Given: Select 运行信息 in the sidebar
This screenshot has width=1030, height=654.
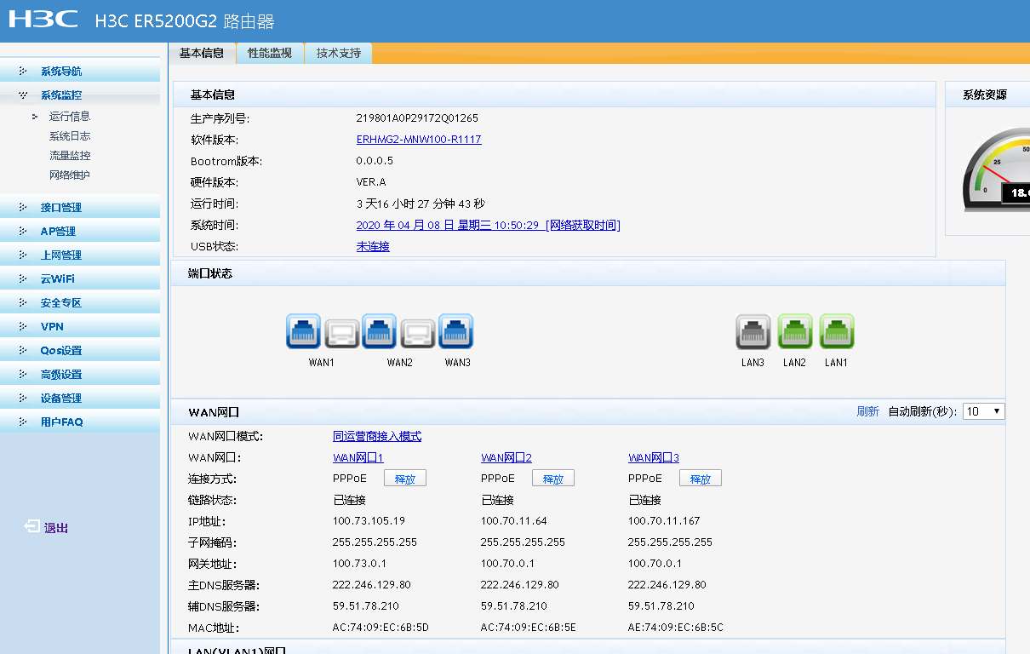Looking at the screenshot, I should [70, 117].
